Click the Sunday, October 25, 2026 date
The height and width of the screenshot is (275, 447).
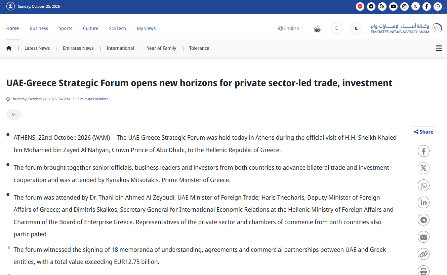(x=39, y=6)
